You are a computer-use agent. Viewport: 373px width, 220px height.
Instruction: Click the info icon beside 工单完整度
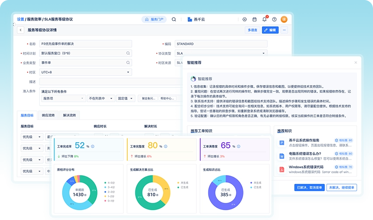(x=166, y=146)
